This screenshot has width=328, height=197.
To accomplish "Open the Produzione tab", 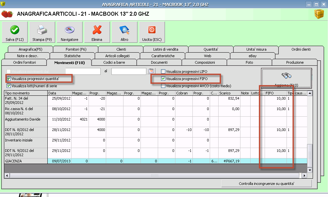I will (x=295, y=62).
